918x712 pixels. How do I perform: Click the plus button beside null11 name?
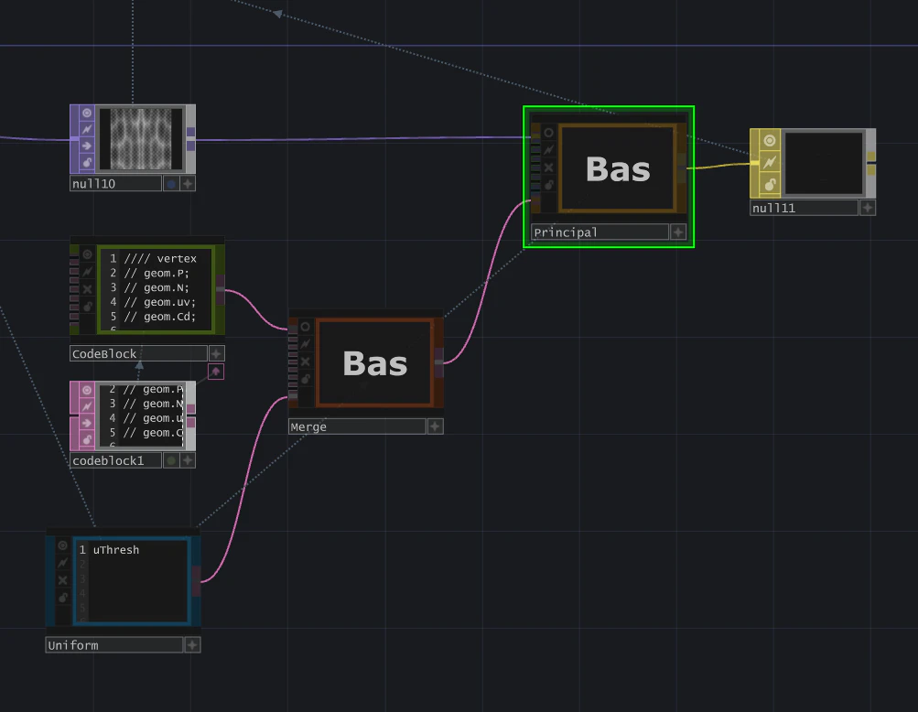[x=868, y=208]
